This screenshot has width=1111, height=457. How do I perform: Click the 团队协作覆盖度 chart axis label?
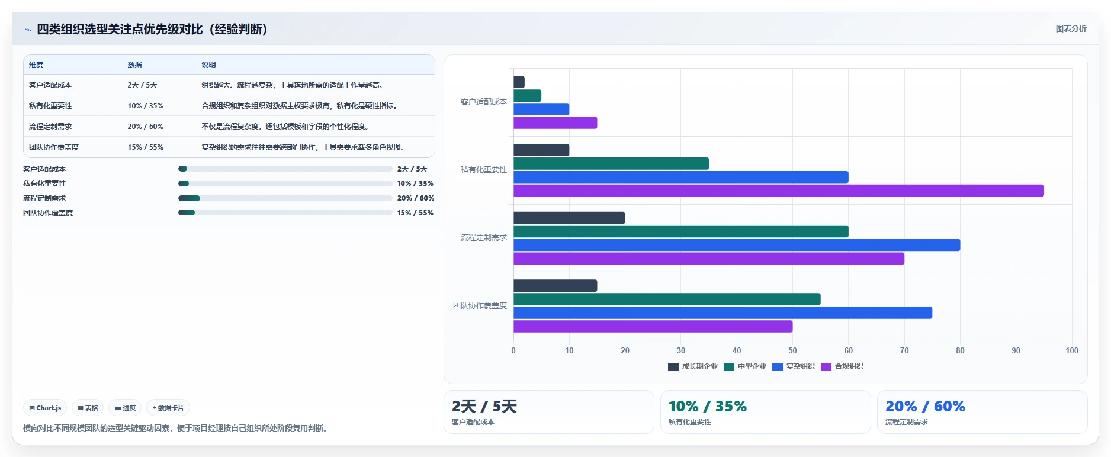(480, 305)
